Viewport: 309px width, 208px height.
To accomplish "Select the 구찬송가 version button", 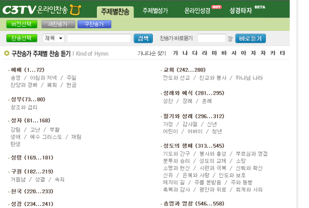I will (x=94, y=24).
